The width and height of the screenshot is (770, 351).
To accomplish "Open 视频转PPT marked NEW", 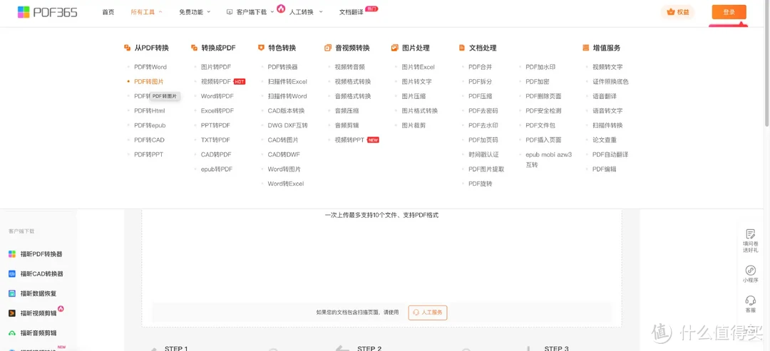I will click(349, 140).
